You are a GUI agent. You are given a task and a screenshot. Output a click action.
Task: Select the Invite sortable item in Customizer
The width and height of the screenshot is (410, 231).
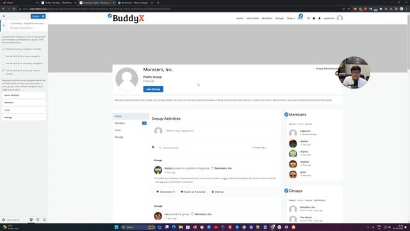tap(24, 110)
